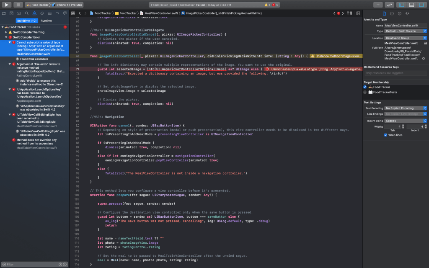Image resolution: width=429 pixels, height=268 pixels.
Task: Open FoodTracker project in jump bar
Action: [x=101, y=13]
